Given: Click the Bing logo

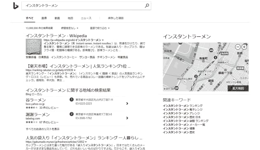Looking at the screenshot, I should pos(16,6).
